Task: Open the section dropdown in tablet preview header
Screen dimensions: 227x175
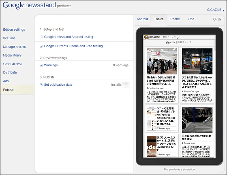Action: (x=171, y=38)
